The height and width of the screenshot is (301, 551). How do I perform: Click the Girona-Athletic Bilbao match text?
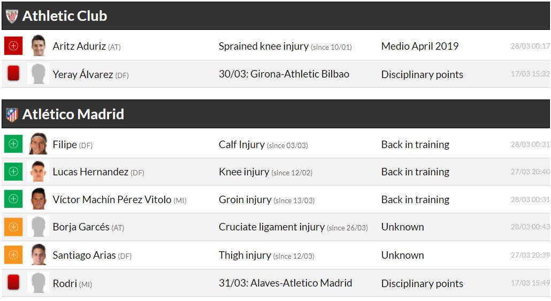pos(284,74)
